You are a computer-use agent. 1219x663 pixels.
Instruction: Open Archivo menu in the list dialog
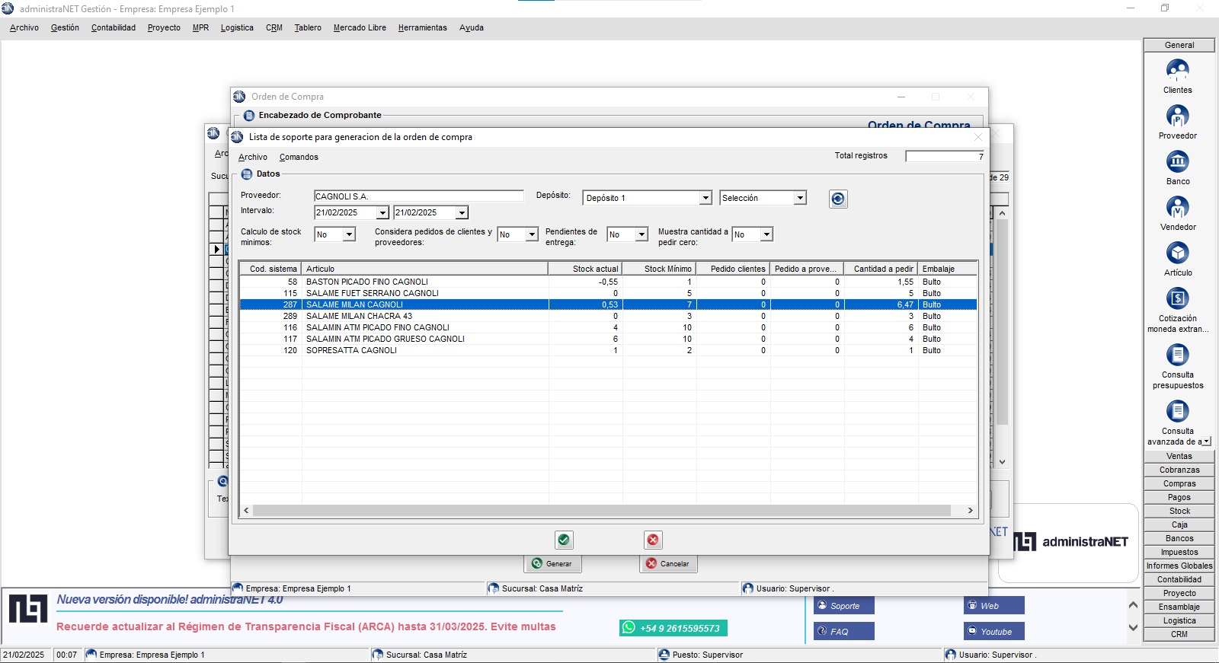(x=253, y=157)
